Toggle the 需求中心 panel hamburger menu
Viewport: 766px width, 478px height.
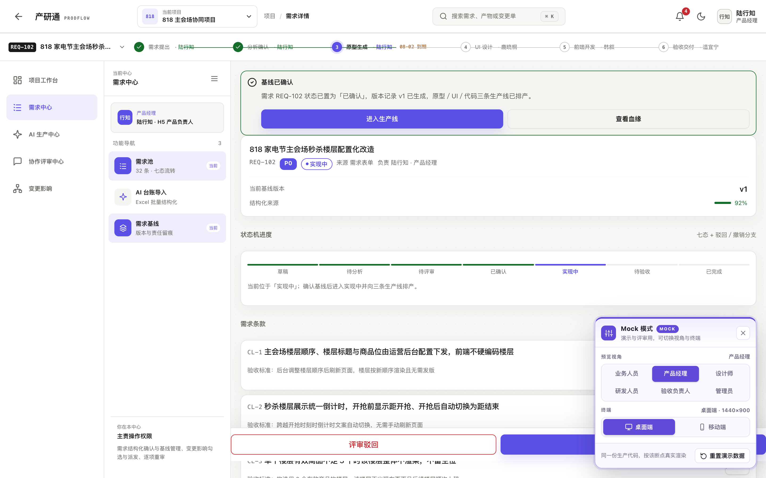click(x=214, y=78)
